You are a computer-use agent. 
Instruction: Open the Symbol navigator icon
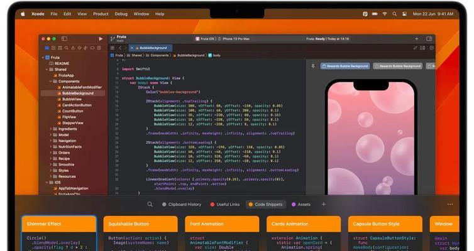(x=60, y=48)
